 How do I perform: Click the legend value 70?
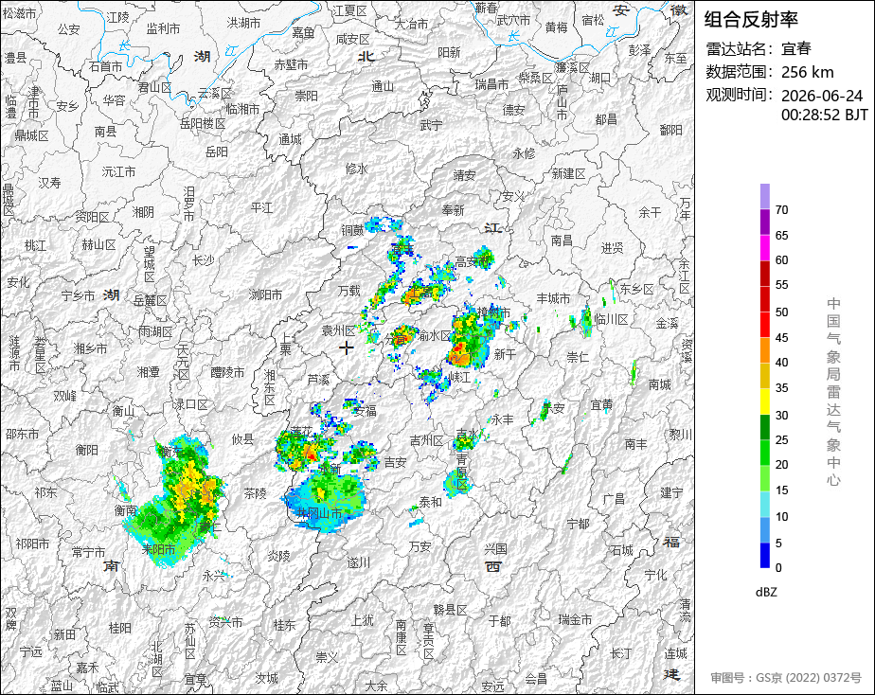click(781, 210)
